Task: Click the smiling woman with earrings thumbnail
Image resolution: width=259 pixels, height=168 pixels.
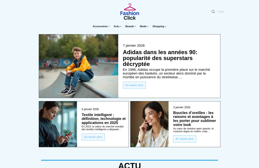Action: pos(150,124)
